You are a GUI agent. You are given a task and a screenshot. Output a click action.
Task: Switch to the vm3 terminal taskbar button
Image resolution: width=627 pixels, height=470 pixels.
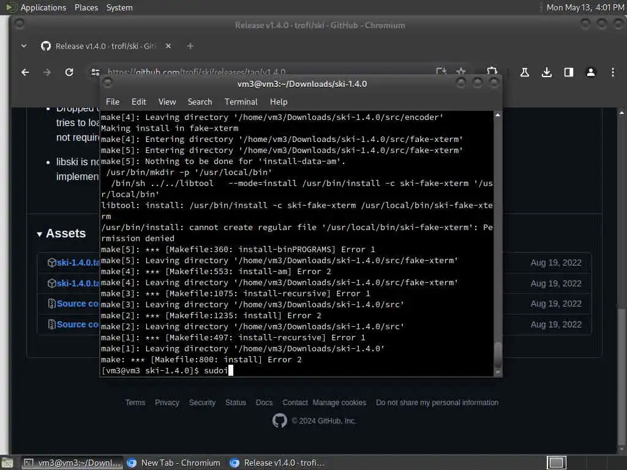(72, 463)
